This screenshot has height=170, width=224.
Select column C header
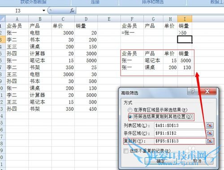pyautogui.click(x=63, y=19)
